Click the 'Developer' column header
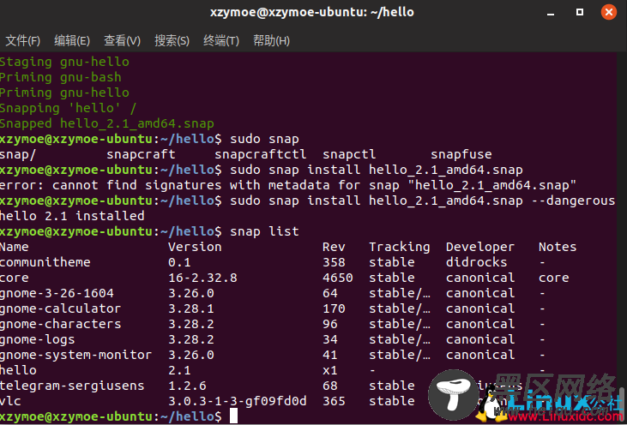Viewport: 627px width, 425px height. pyautogui.click(x=479, y=247)
